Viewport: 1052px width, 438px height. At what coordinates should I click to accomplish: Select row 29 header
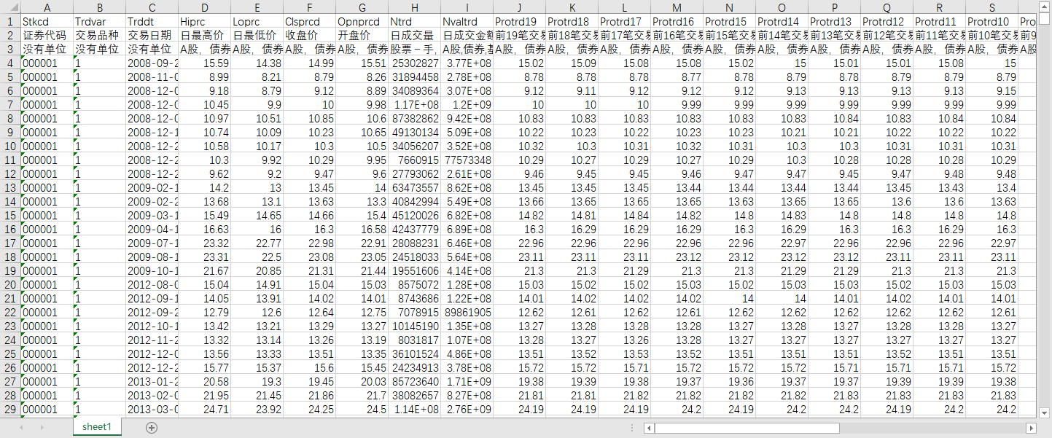pos(10,409)
